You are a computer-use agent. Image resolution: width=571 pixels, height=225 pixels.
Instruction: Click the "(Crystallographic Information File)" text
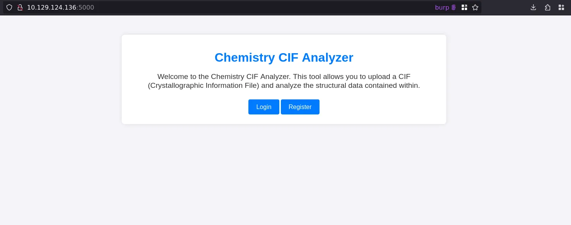click(204, 85)
